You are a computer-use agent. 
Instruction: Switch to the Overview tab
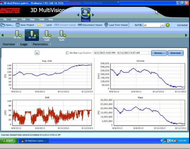click(9, 44)
